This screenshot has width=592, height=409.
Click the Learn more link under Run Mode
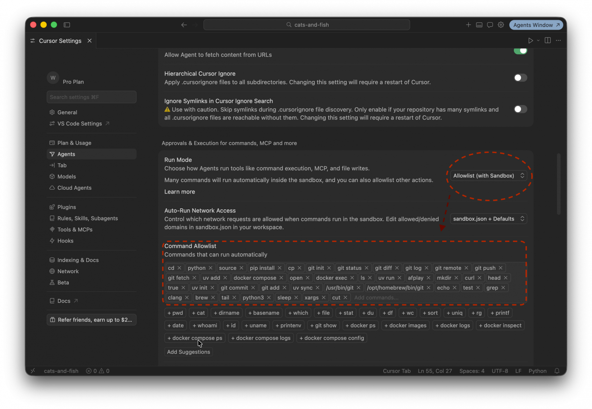(179, 192)
